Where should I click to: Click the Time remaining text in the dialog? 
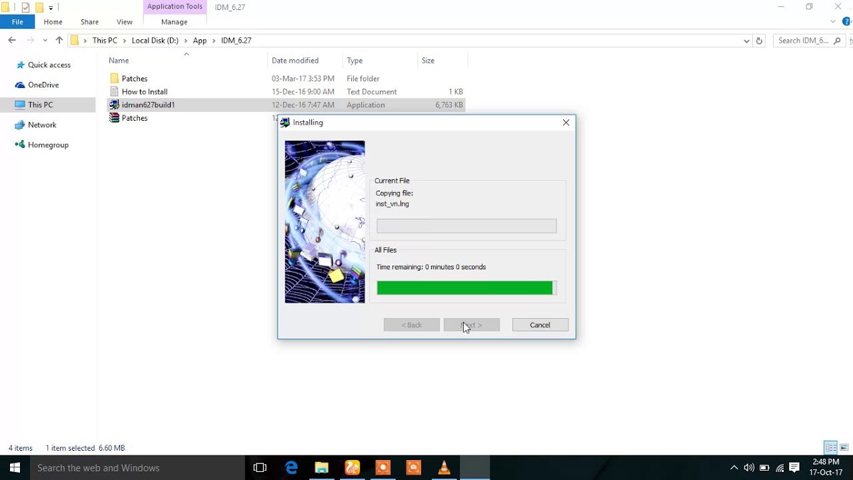pos(430,267)
